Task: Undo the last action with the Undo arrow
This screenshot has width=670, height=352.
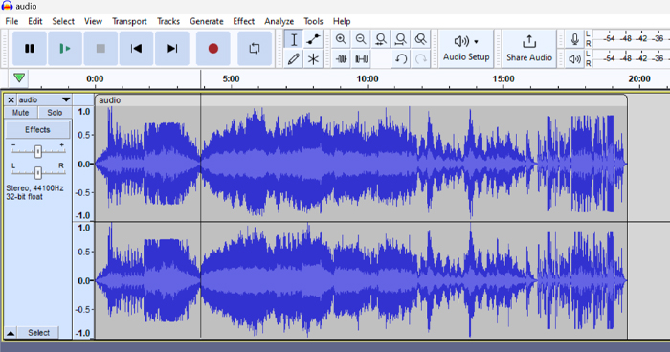Action: pos(401,59)
